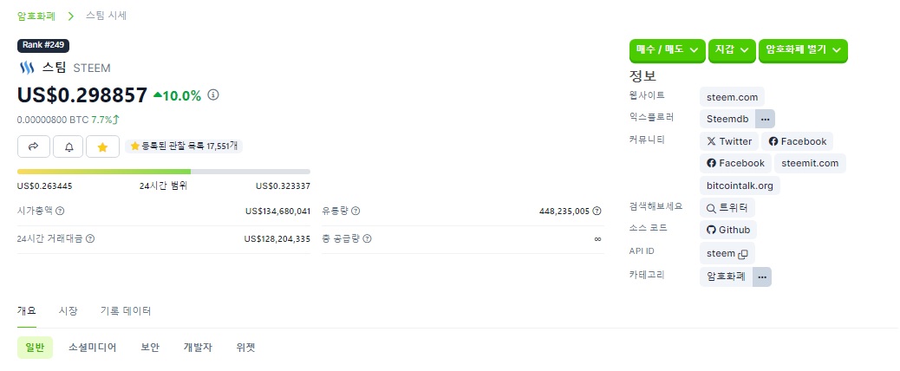Open Facebook link beside steemit.com
The height and width of the screenshot is (371, 900).
click(x=735, y=163)
